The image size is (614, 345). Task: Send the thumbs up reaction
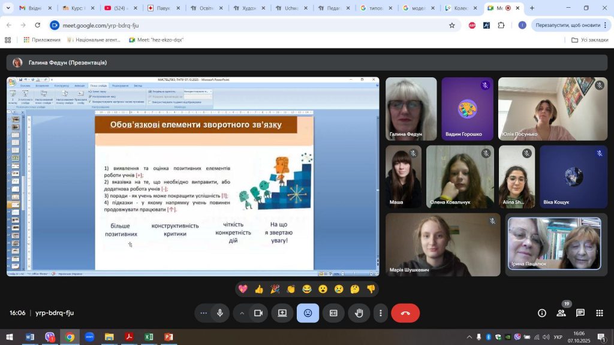tap(259, 289)
